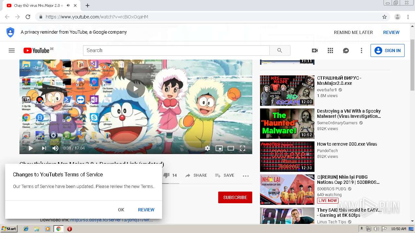This screenshot has width=415, height=233.
Task: Mute the tab via its speaker icon
Action: point(68,6)
